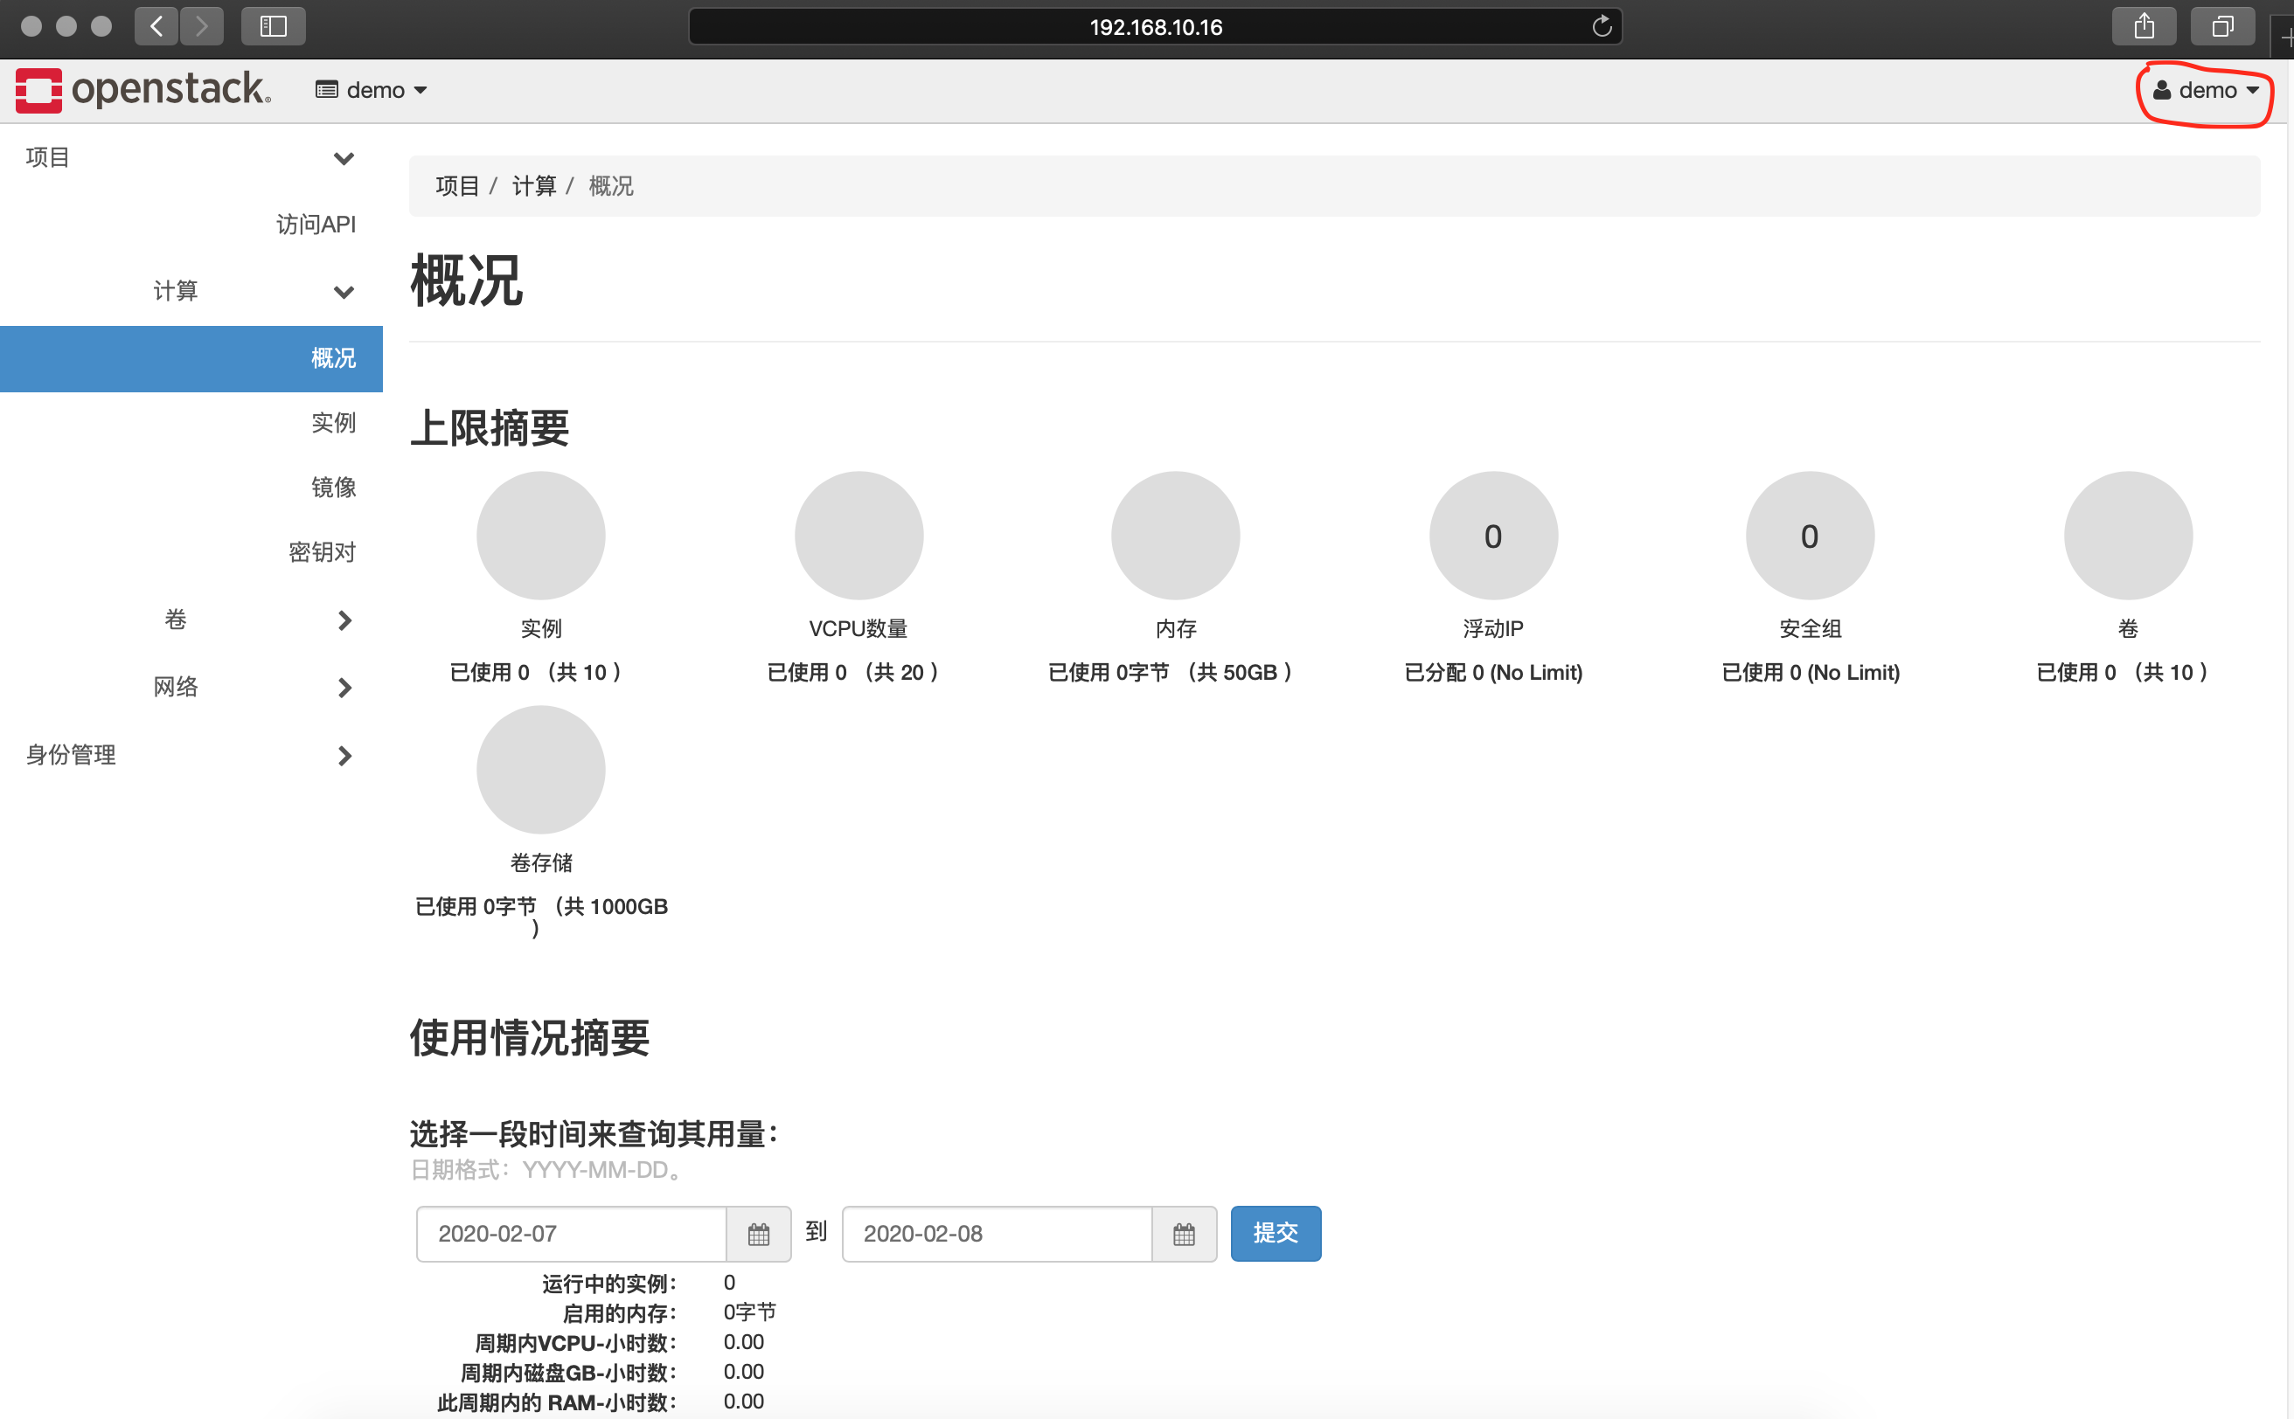Click the 启用的内存 label

[x=620, y=1314]
